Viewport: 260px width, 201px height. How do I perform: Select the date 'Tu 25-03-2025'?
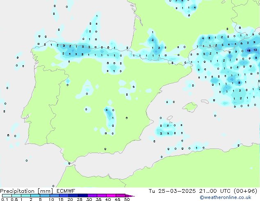(172, 191)
